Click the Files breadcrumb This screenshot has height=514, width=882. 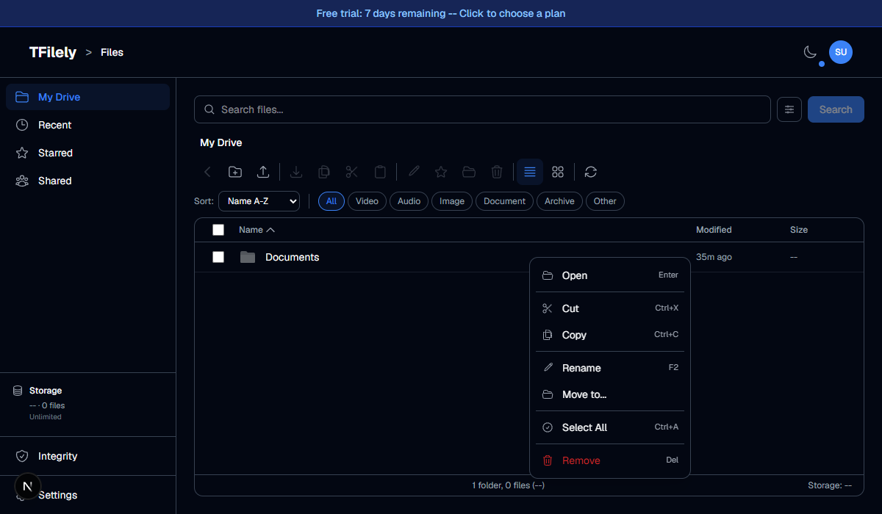tap(112, 52)
